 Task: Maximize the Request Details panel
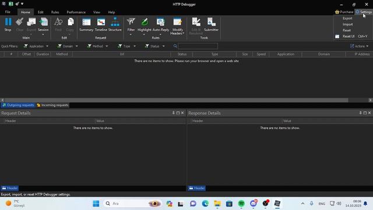click(x=178, y=113)
